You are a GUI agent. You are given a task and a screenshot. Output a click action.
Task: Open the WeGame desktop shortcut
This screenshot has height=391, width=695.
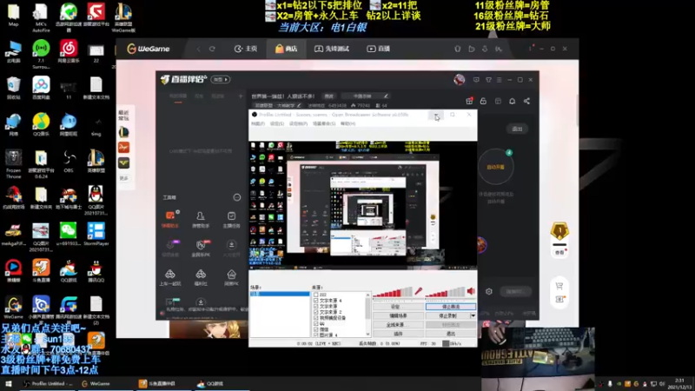[13, 308]
